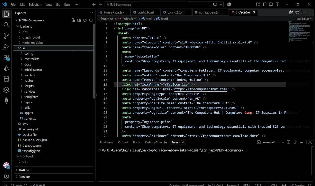Kill terminal with trash icon
The height and width of the screenshot is (186, 315).
click(295, 142)
